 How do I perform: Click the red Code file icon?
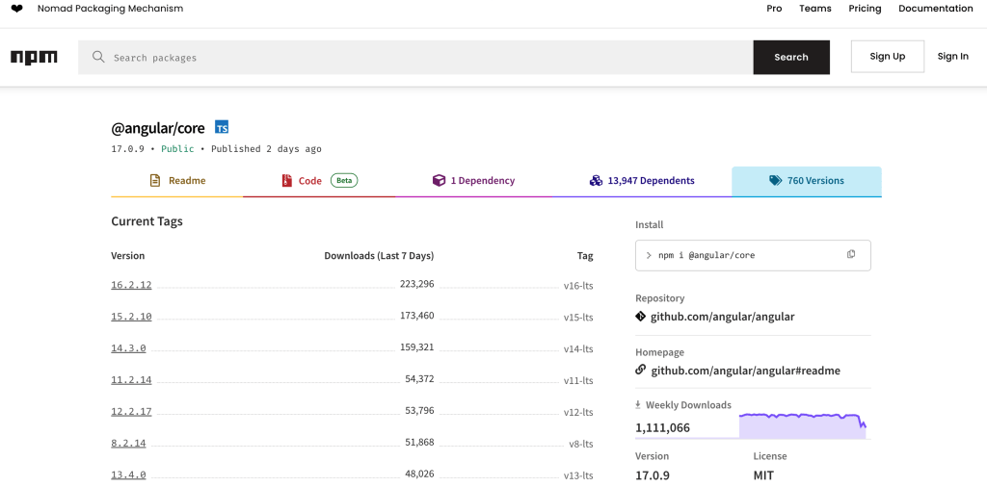pyautogui.click(x=287, y=180)
